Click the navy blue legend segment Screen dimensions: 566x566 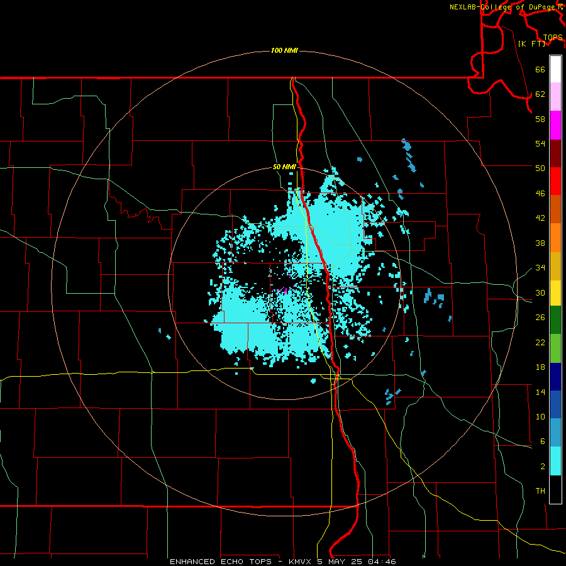coord(555,377)
